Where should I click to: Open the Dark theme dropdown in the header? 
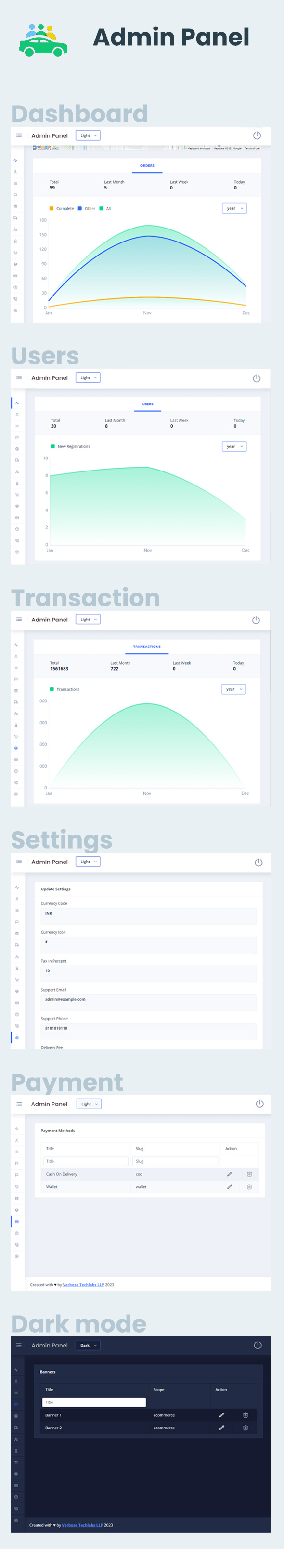[x=88, y=1345]
